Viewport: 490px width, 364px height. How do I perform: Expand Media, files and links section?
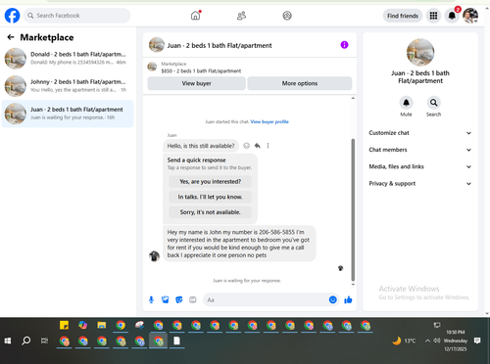coord(420,166)
